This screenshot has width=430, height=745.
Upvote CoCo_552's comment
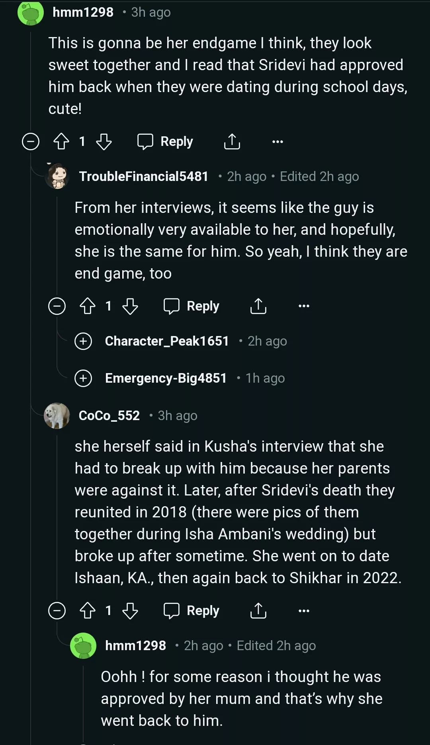coord(88,611)
